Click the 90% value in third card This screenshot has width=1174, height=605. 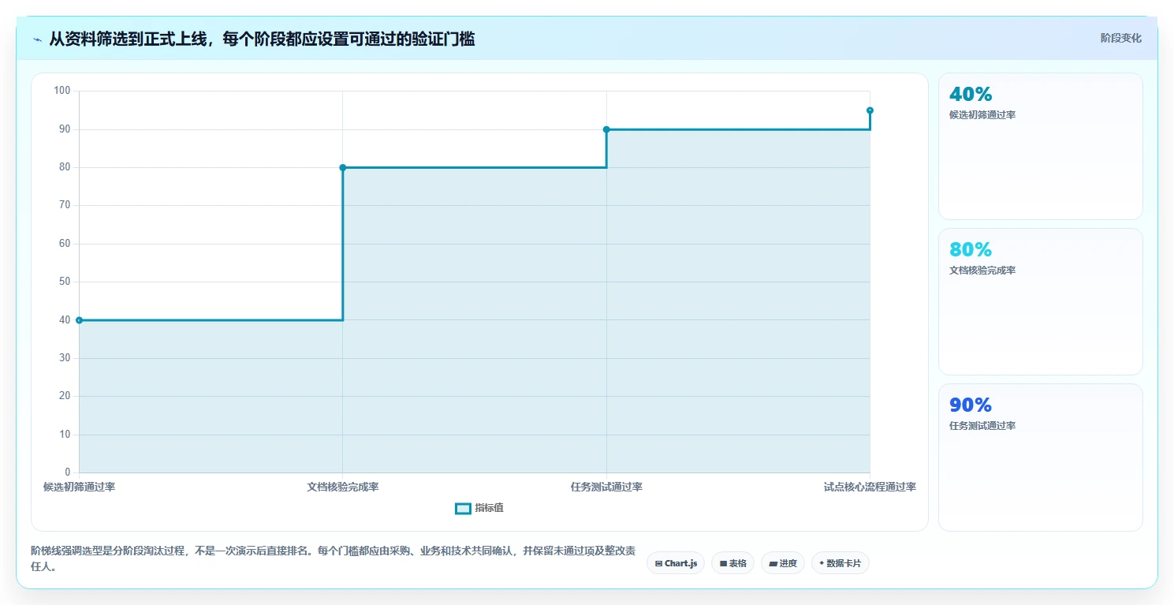971,405
